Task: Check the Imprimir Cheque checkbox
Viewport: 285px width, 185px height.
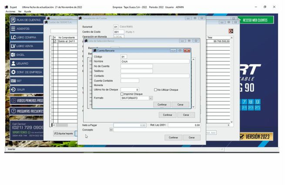Action: 122,94
